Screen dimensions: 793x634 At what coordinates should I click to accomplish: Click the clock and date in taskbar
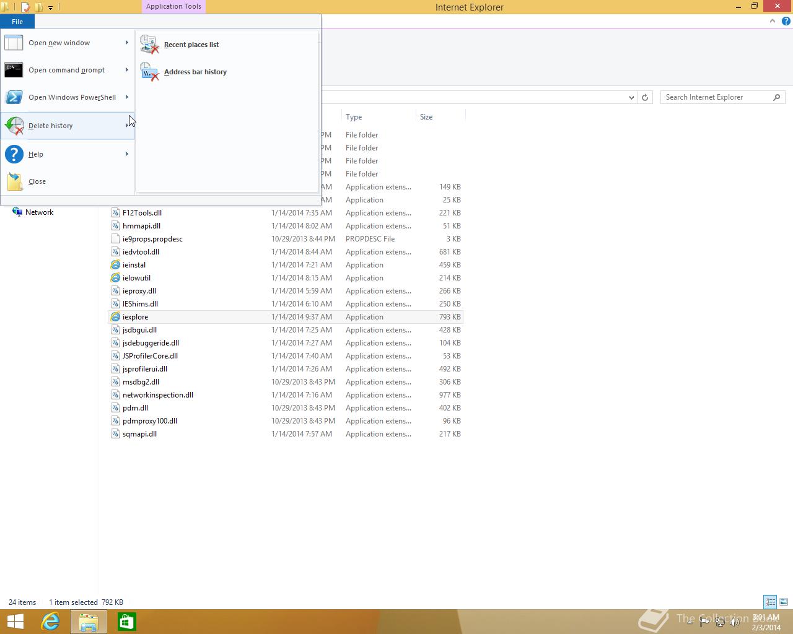[766, 622]
